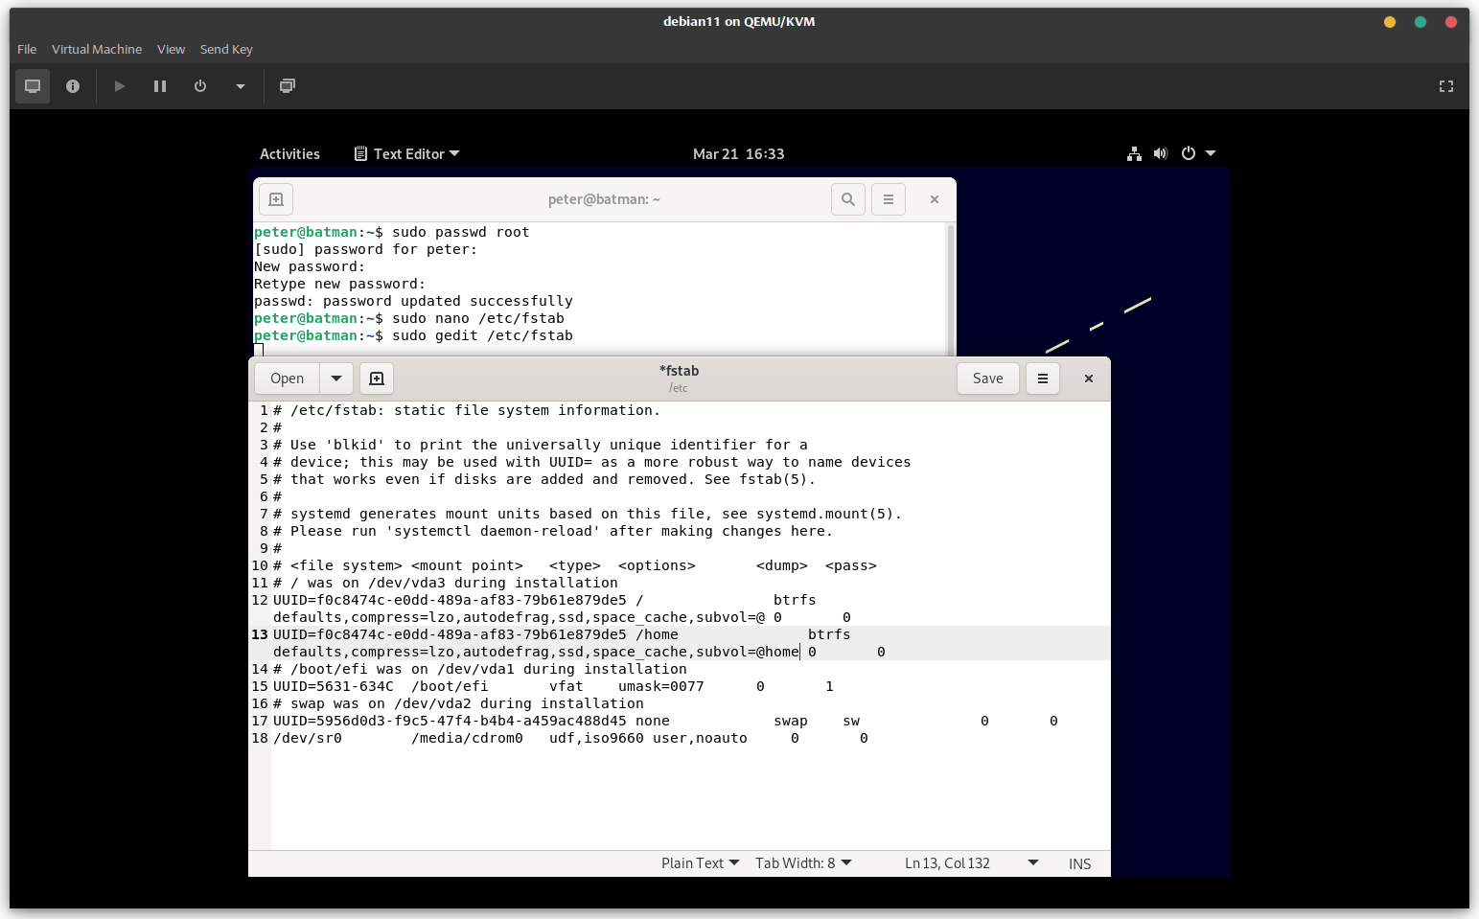Expand the guest system menu arrow
This screenshot has height=919, width=1479.
click(x=1211, y=153)
